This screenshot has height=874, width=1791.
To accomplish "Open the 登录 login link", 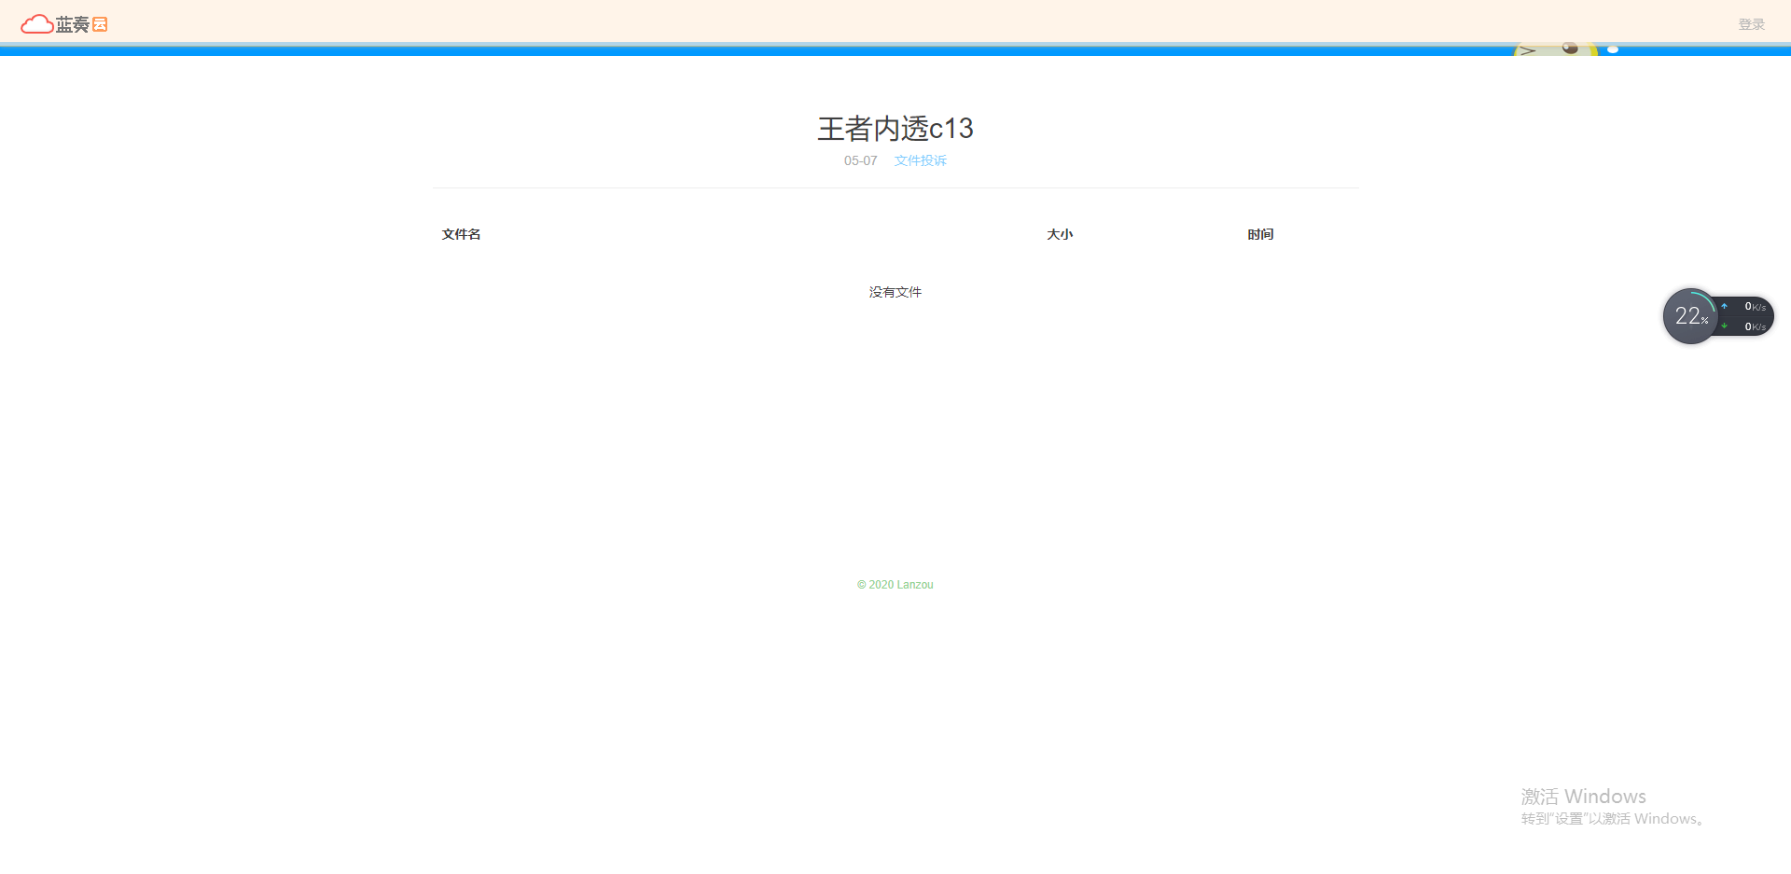I will coord(1751,24).
